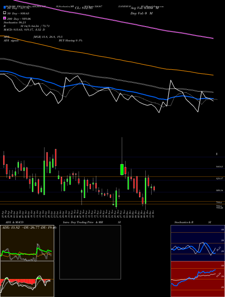Select the '200 Day - 939.06' legend text
The image size is (225, 297).
[19, 19]
